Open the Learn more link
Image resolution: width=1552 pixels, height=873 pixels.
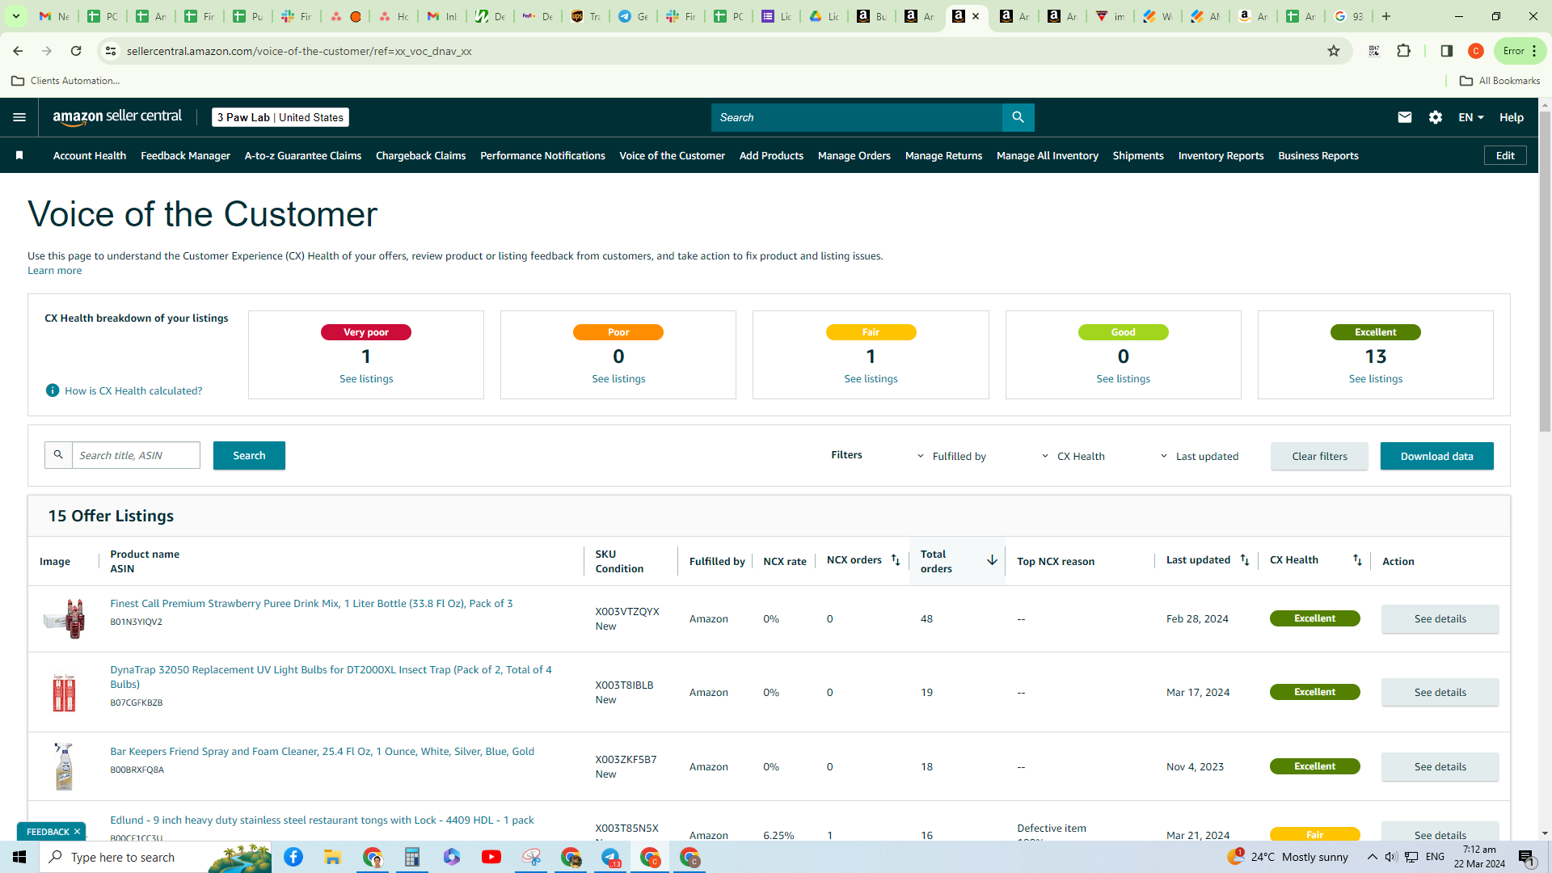click(x=54, y=271)
